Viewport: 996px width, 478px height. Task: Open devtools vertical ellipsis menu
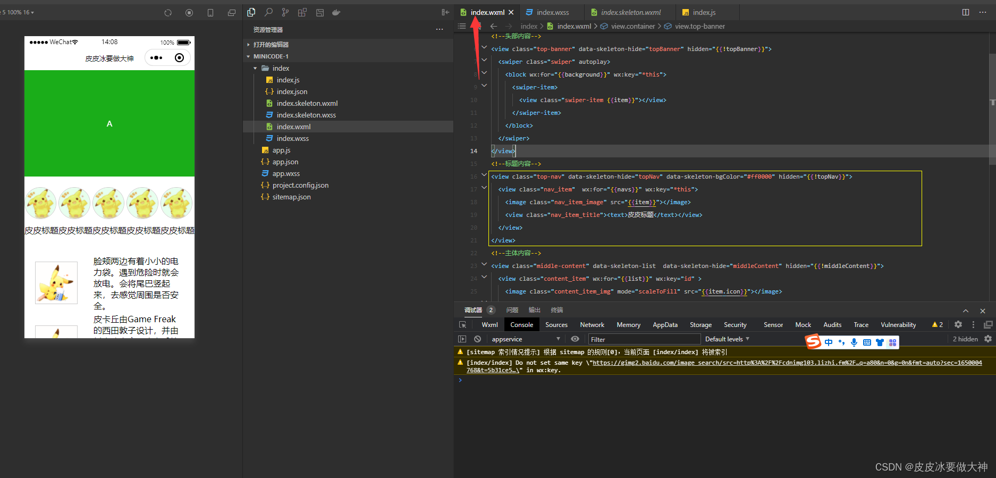point(973,324)
